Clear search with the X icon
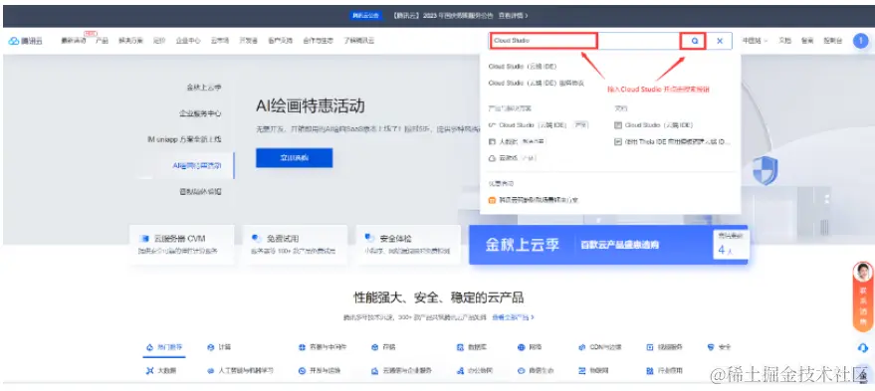Image resolution: width=875 pixels, height=391 pixels. click(720, 41)
